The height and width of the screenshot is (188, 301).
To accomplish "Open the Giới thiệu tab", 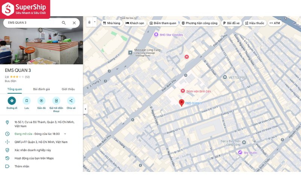I will click(x=68, y=89).
